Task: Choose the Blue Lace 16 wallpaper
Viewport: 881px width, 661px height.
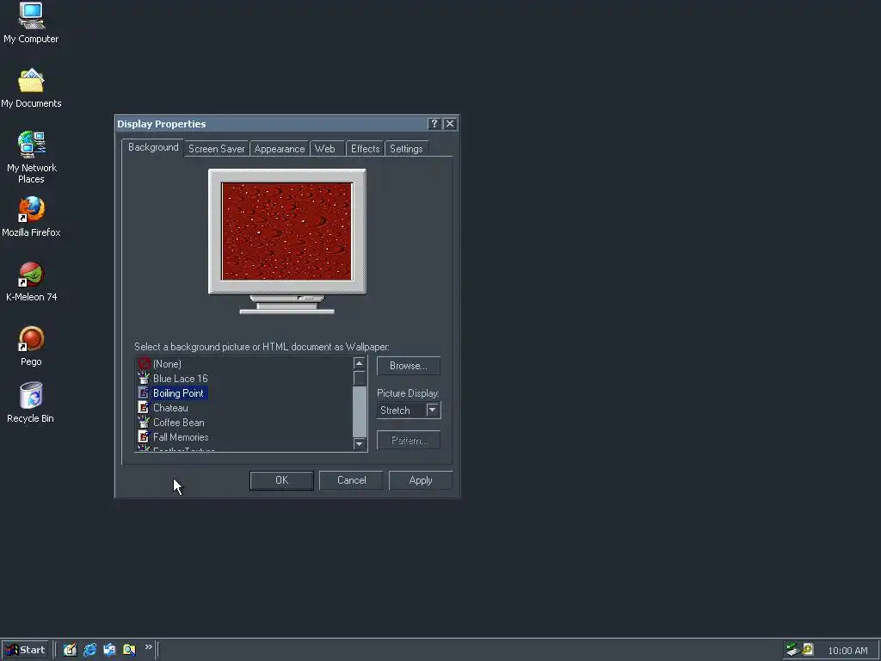Action: [181, 379]
